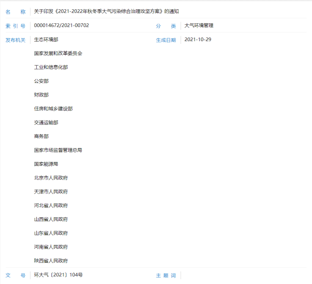312x284 pixels.
Task: Click 商务部 entry
Action: 41,137
